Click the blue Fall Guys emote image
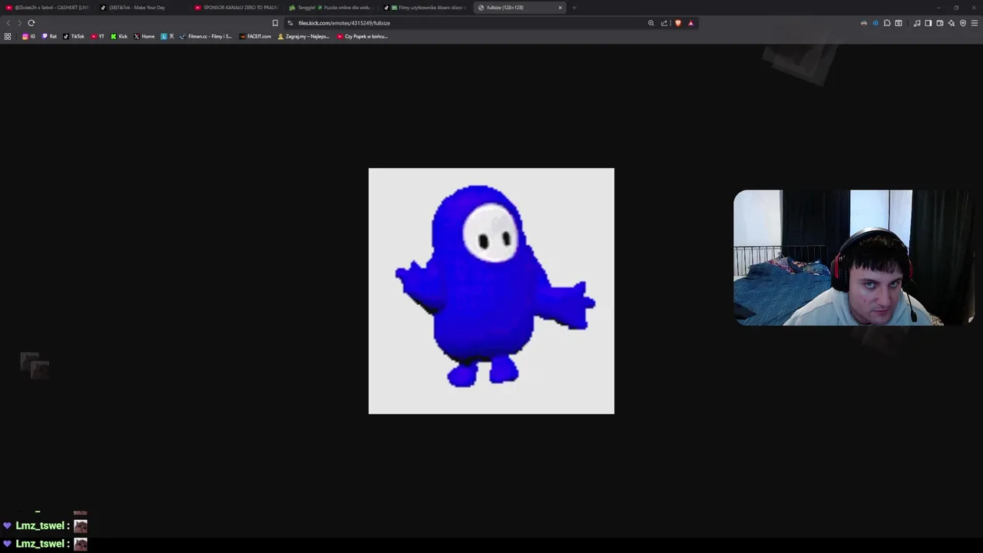This screenshot has width=983, height=553. (x=491, y=291)
